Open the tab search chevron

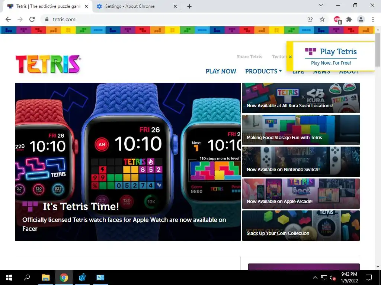coord(321,5)
